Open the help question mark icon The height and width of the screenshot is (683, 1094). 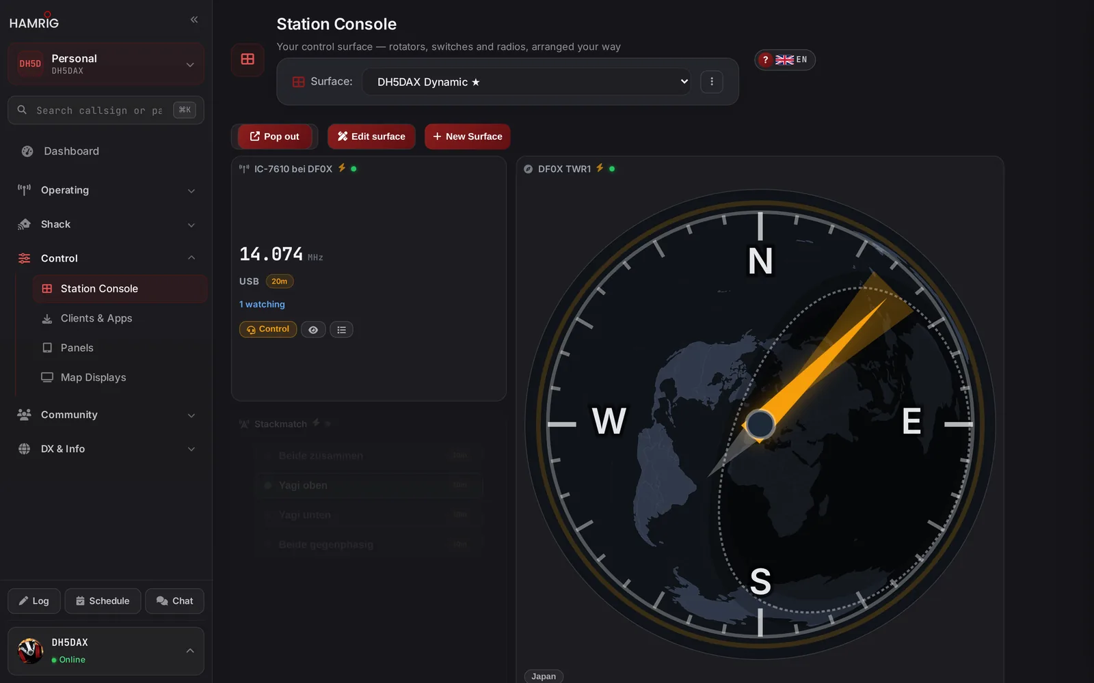[x=766, y=59]
